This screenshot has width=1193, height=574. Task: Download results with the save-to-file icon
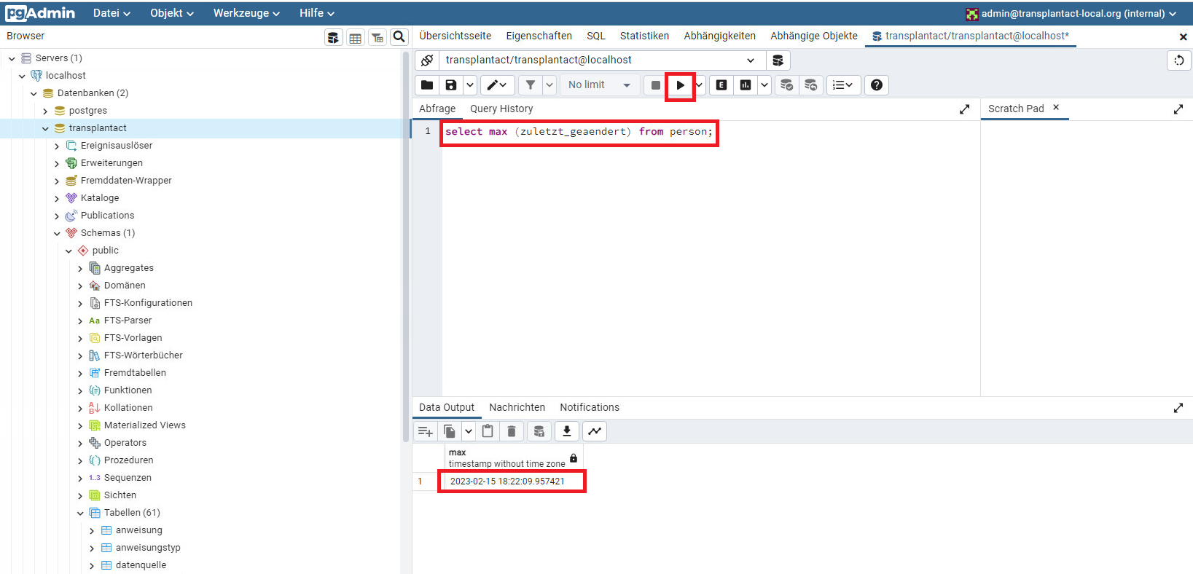tap(566, 431)
